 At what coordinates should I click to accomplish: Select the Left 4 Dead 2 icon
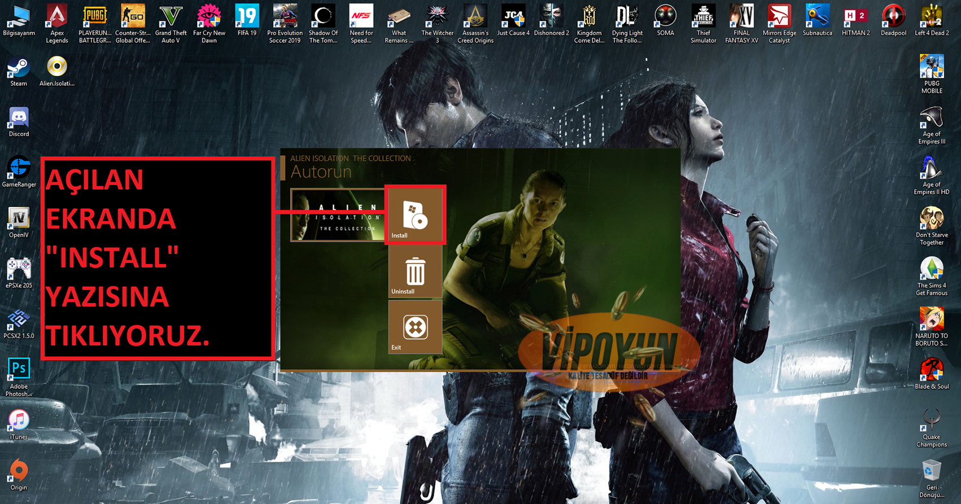tap(932, 20)
